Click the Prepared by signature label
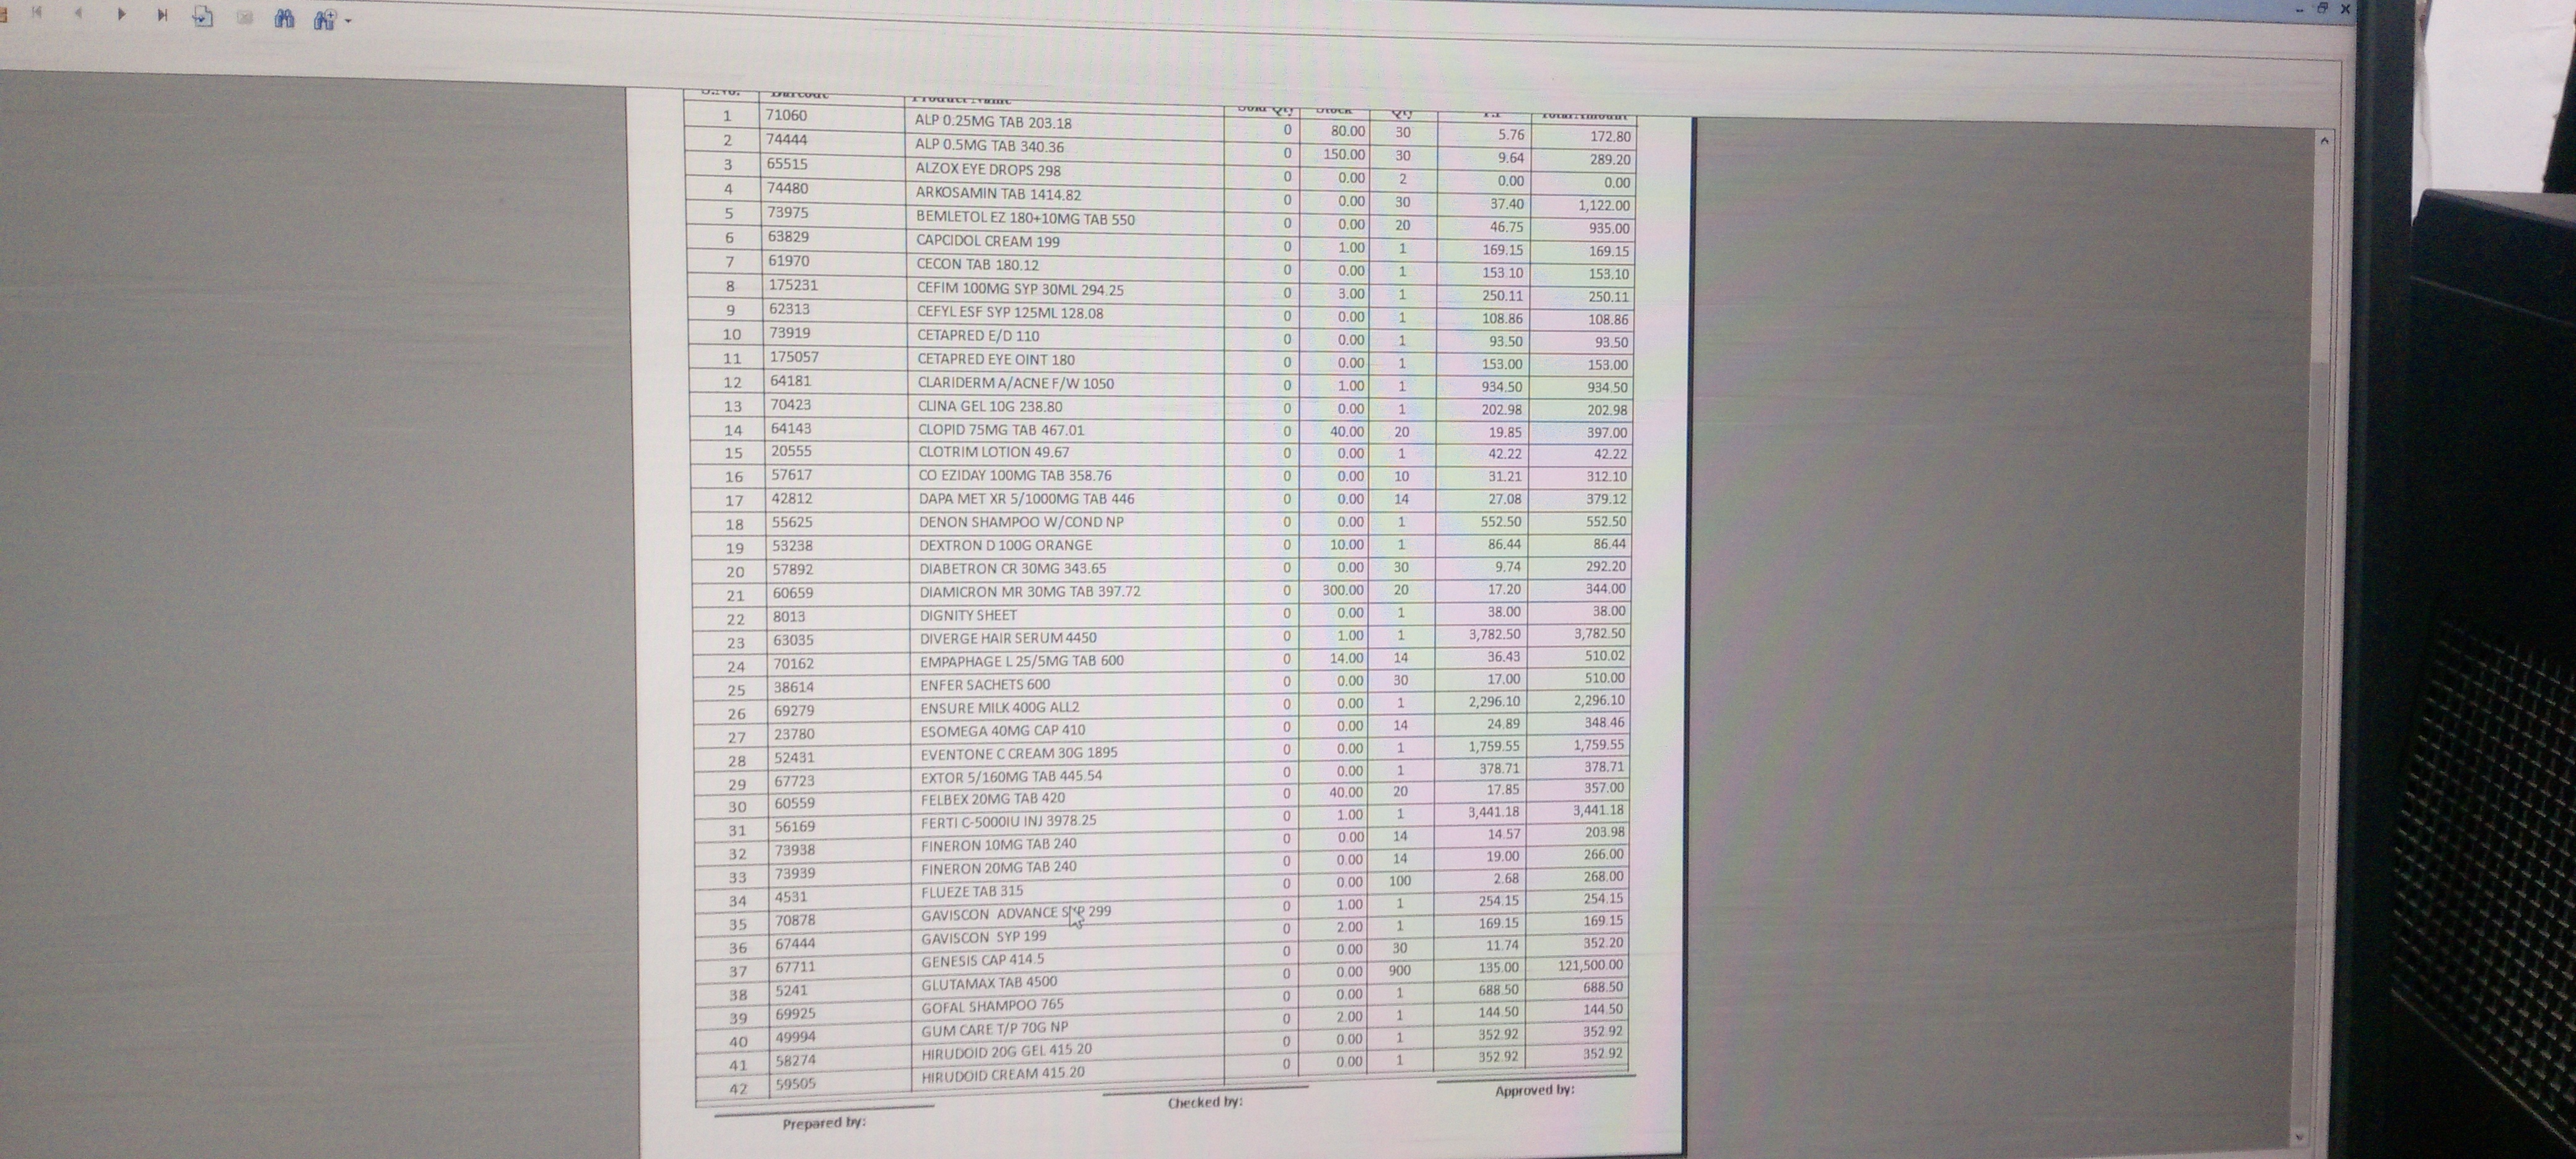 pos(823,1123)
